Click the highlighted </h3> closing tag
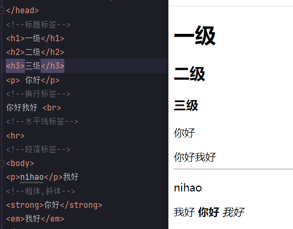The width and height of the screenshot is (293, 229). tap(52, 66)
